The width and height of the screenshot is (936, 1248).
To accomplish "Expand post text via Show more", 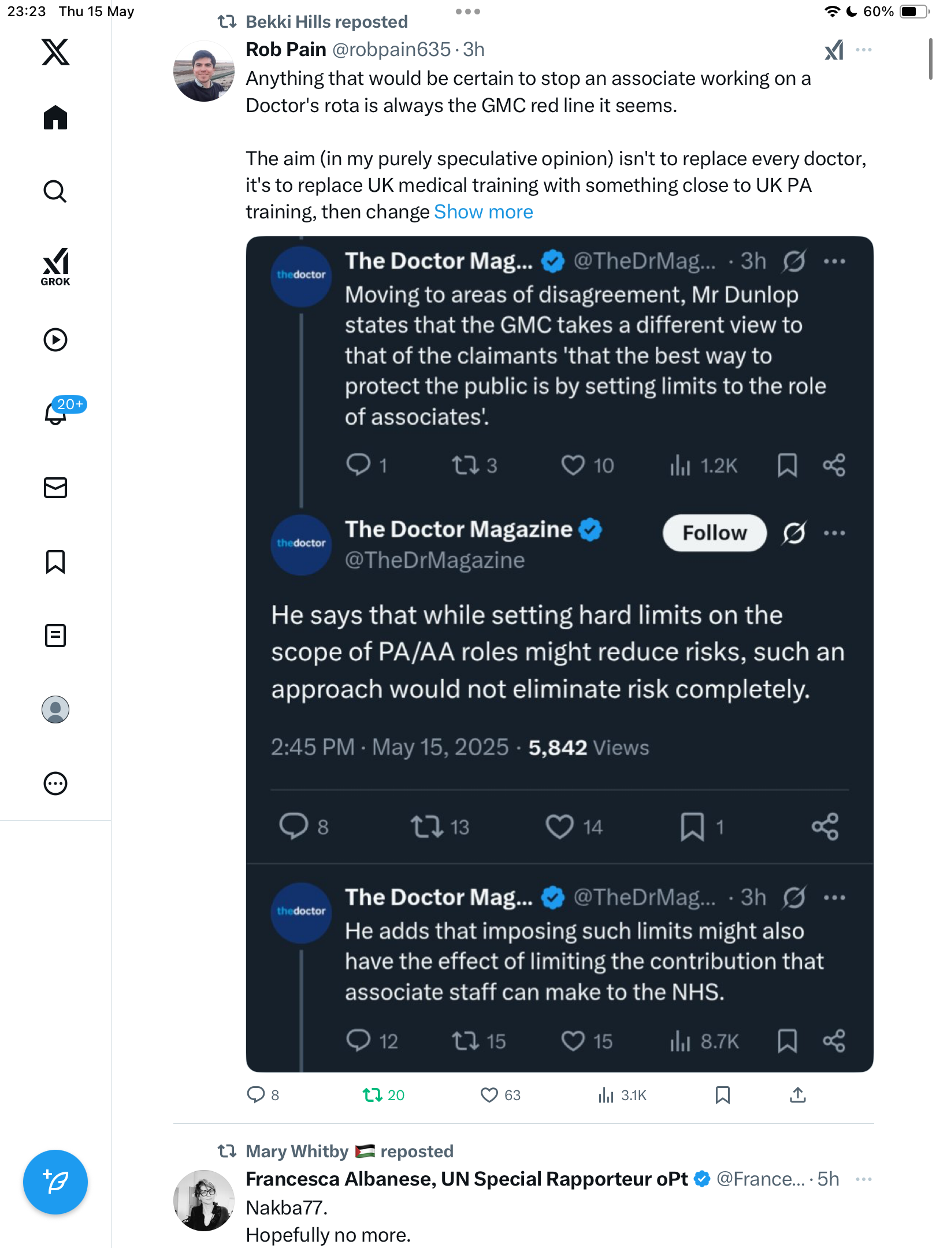I will point(484,212).
